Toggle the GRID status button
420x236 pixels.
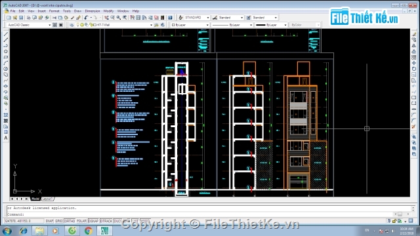point(58,221)
